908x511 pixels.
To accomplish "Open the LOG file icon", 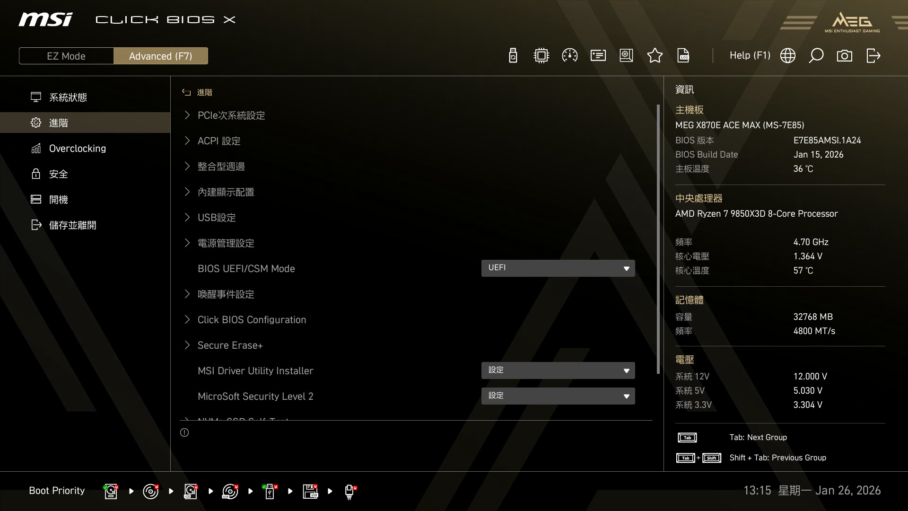I will pyautogui.click(x=683, y=56).
